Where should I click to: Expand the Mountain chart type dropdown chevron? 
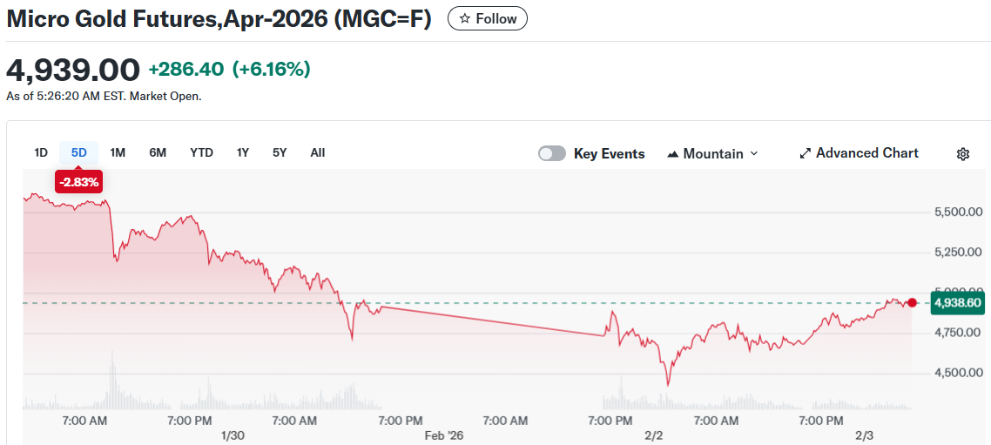click(x=754, y=153)
